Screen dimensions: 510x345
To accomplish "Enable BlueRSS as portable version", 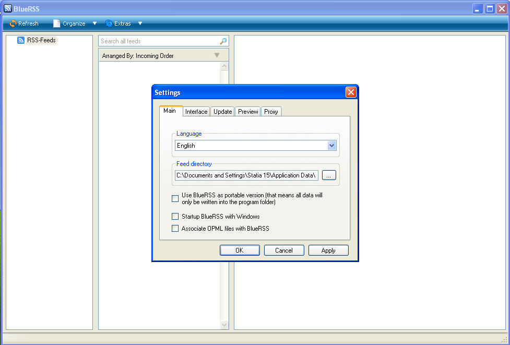I will [175, 198].
